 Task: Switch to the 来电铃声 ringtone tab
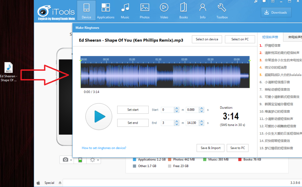pyautogui.click(x=294, y=37)
